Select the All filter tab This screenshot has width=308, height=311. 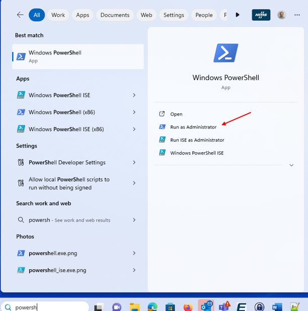pyautogui.click(x=37, y=15)
